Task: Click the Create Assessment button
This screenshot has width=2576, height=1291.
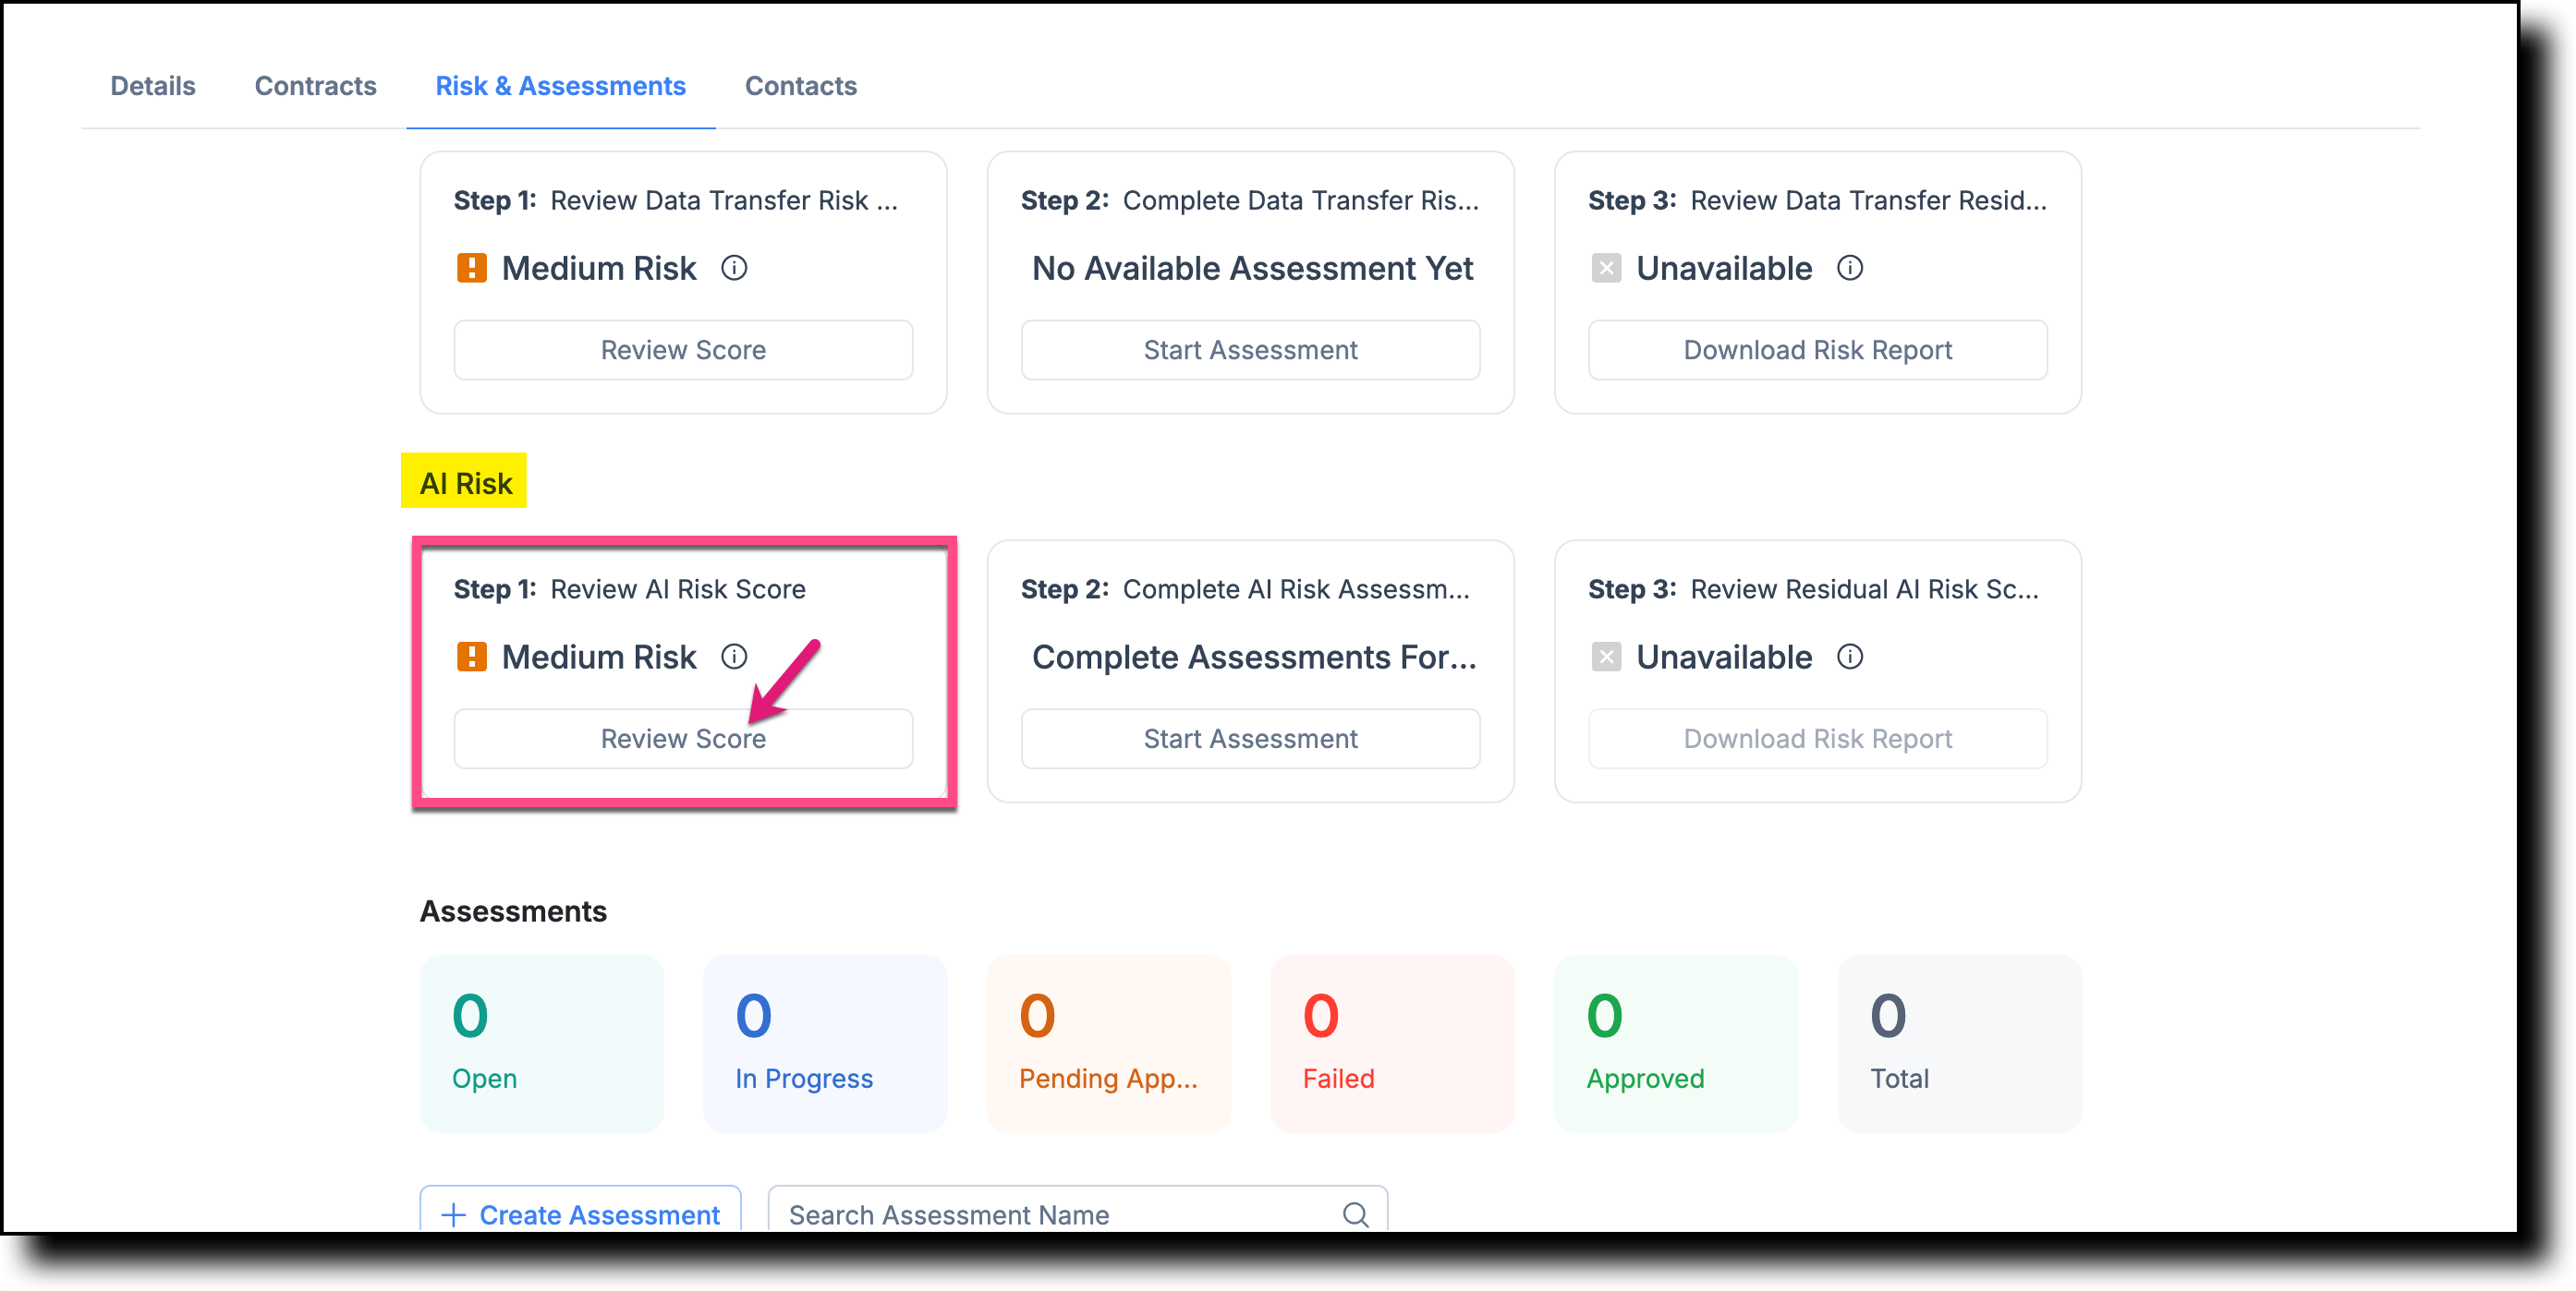Action: click(x=580, y=1211)
